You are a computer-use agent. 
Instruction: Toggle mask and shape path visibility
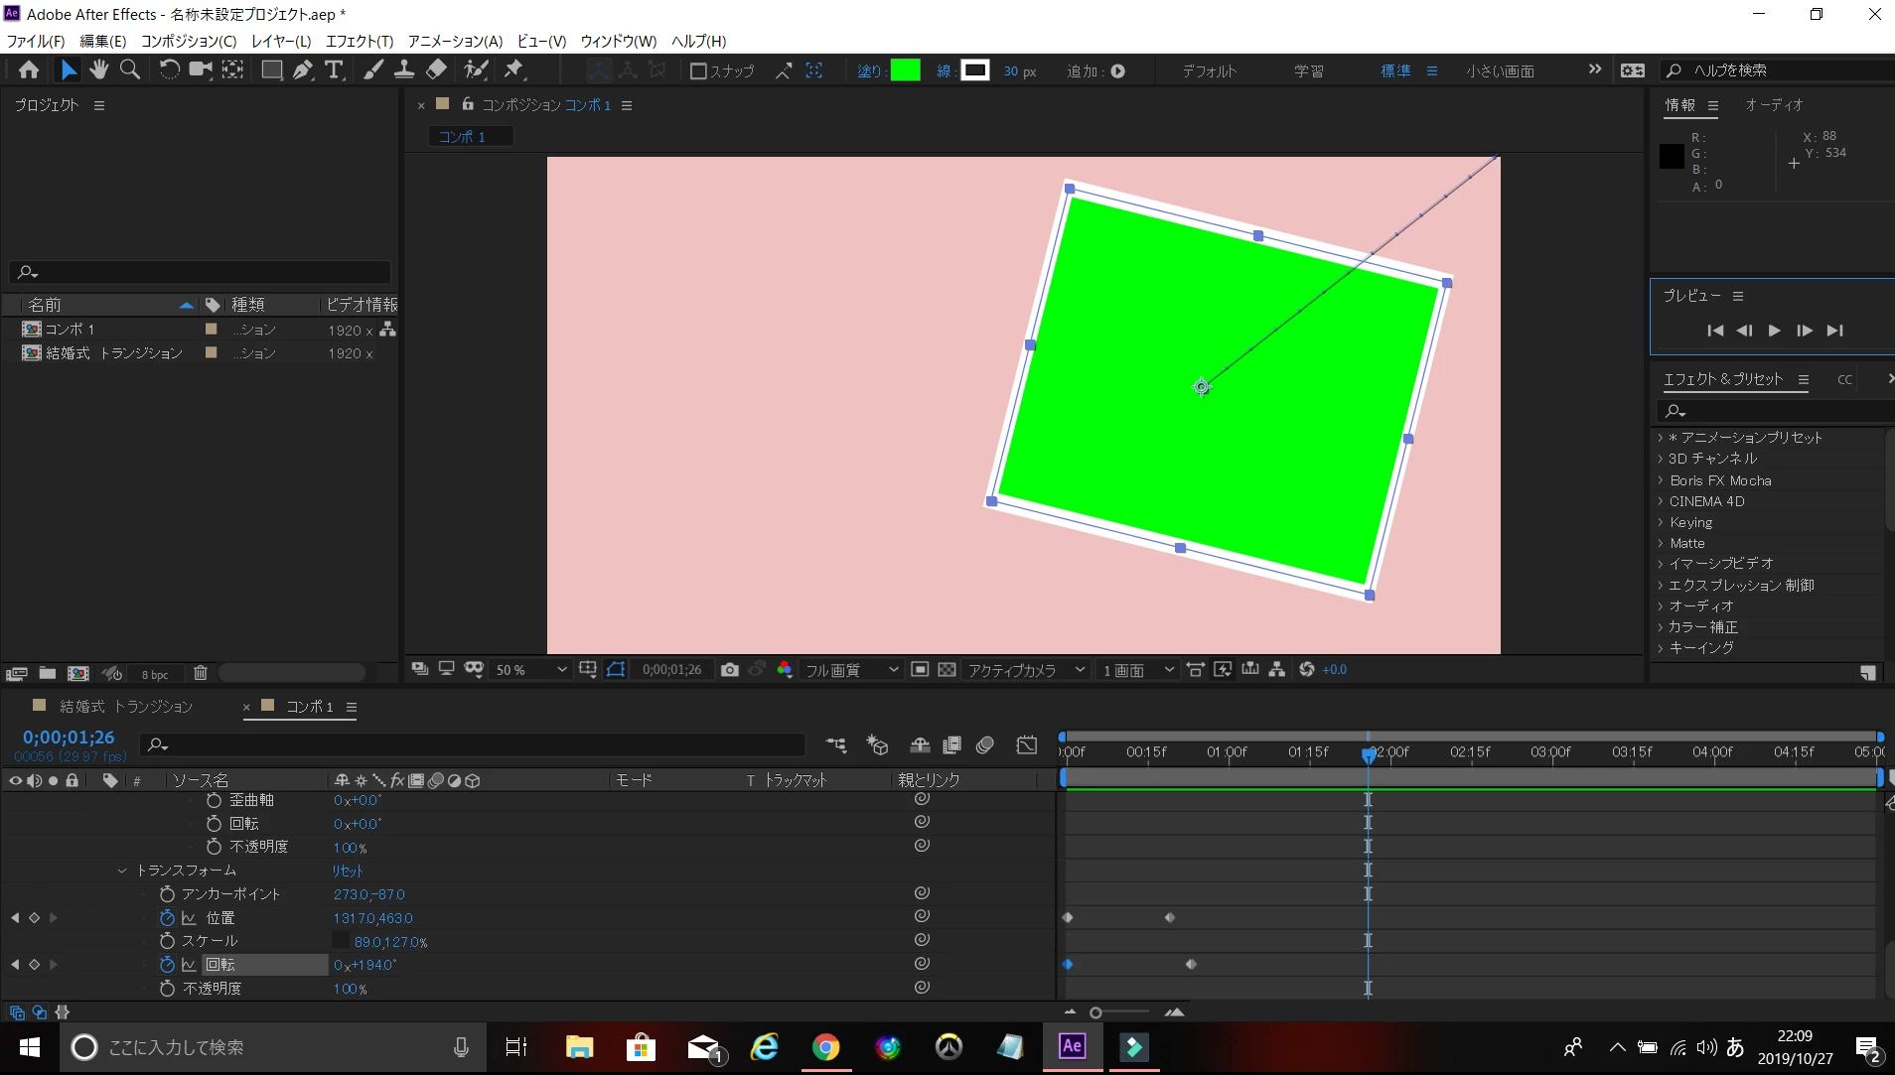pos(616,670)
